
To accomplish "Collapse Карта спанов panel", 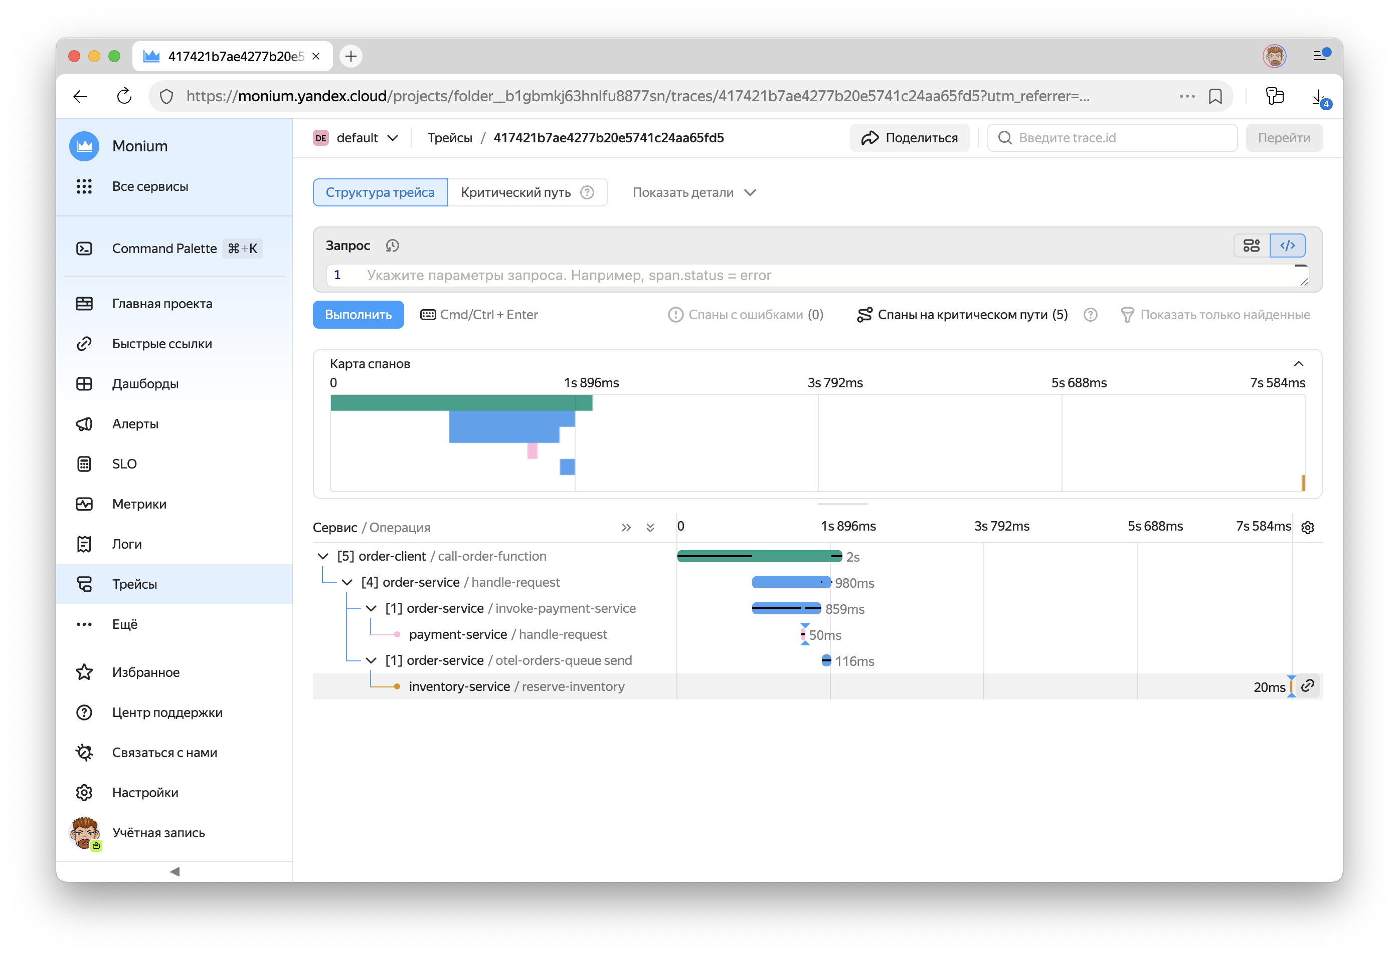I will 1299,364.
